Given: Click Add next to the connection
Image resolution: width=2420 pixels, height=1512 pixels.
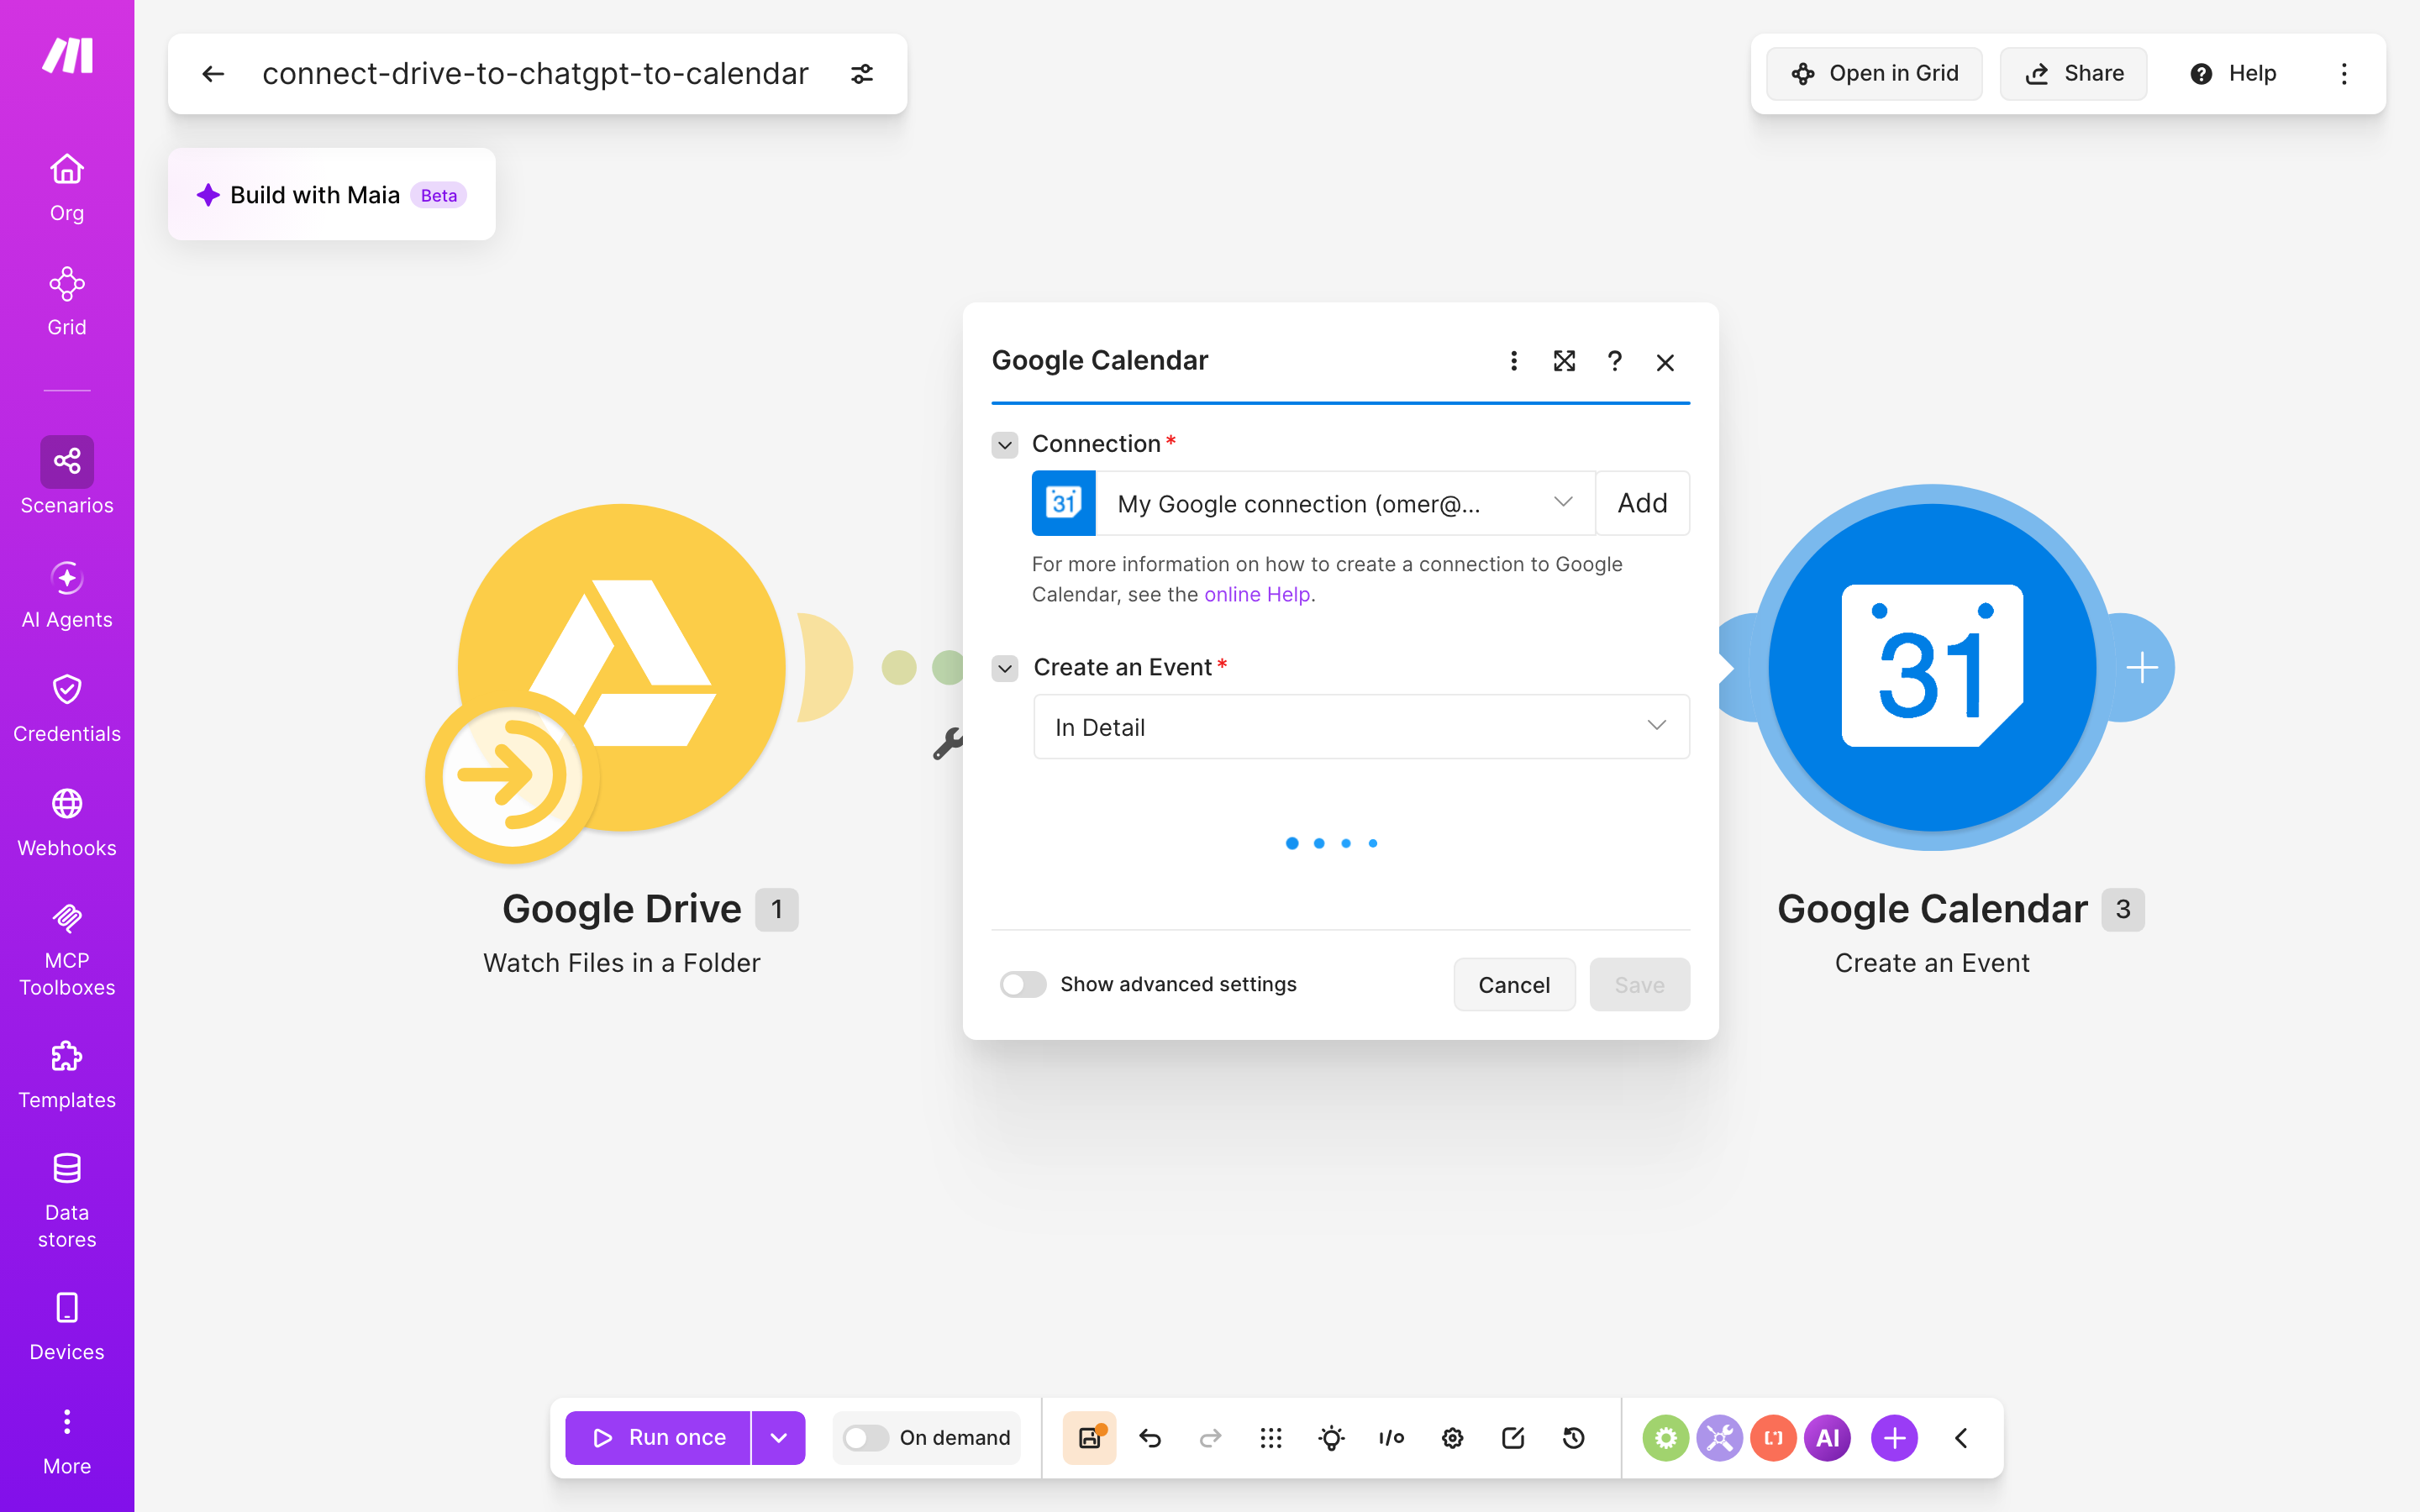Looking at the screenshot, I should click(1642, 503).
